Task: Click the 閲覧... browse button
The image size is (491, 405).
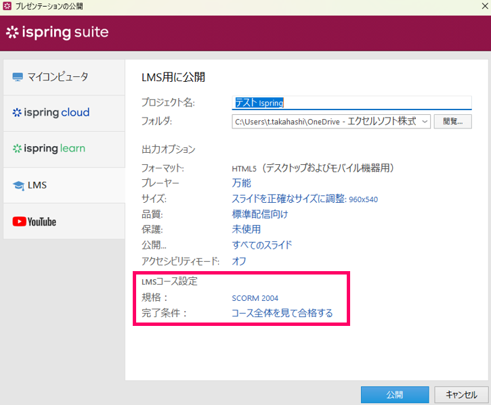Action: [452, 121]
